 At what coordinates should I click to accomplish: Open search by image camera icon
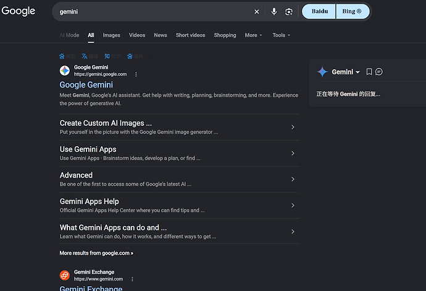[x=288, y=12]
